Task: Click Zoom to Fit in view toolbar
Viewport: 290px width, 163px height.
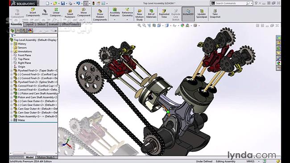Action: click(x=139, y=25)
